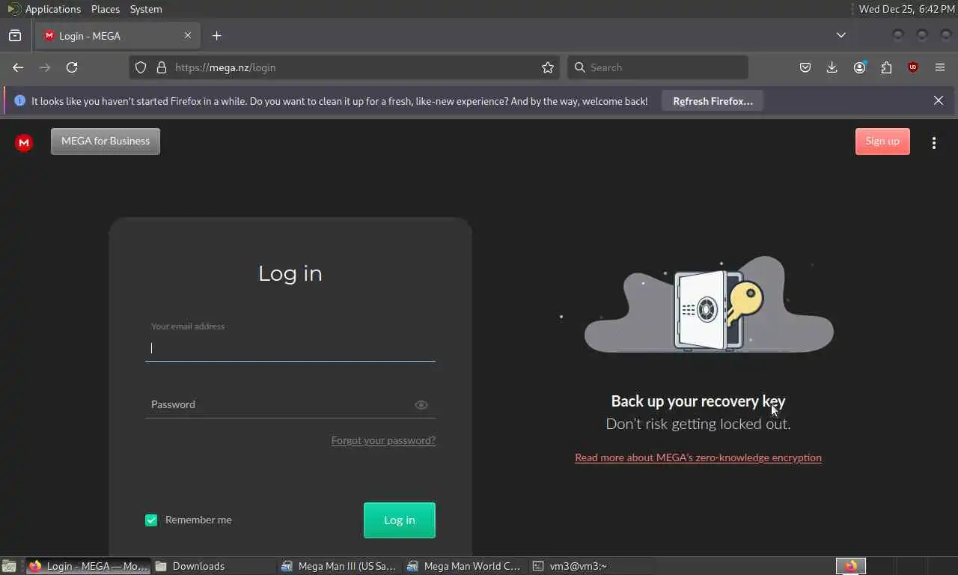This screenshot has height=575, width=958.
Task: Click the workspace switcher with Firefox icon
Action: point(850,566)
